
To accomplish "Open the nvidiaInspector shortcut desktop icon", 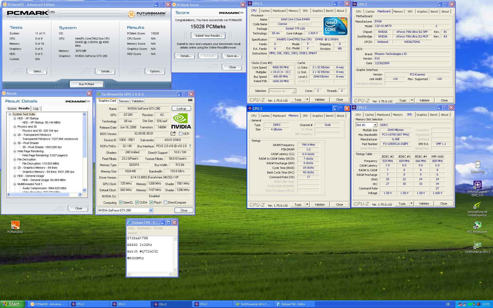I will click(477, 209).
